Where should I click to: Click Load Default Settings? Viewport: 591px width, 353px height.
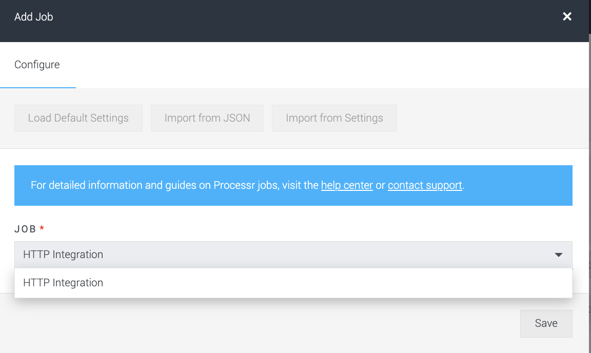coord(78,118)
